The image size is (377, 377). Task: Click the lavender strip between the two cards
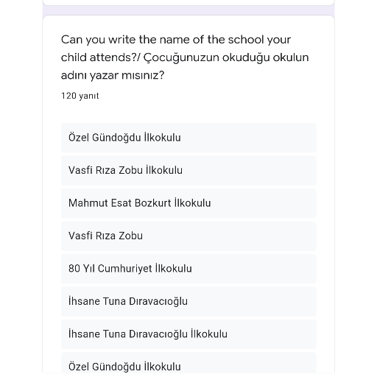tap(188, 10)
